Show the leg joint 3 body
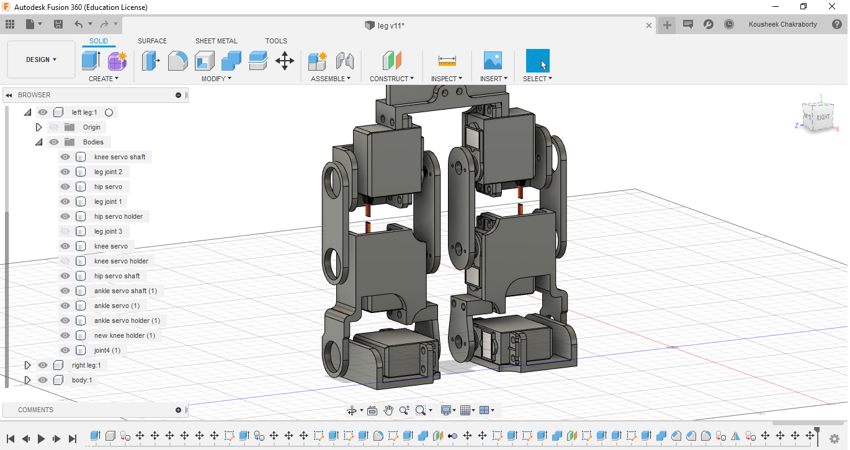 (65, 231)
